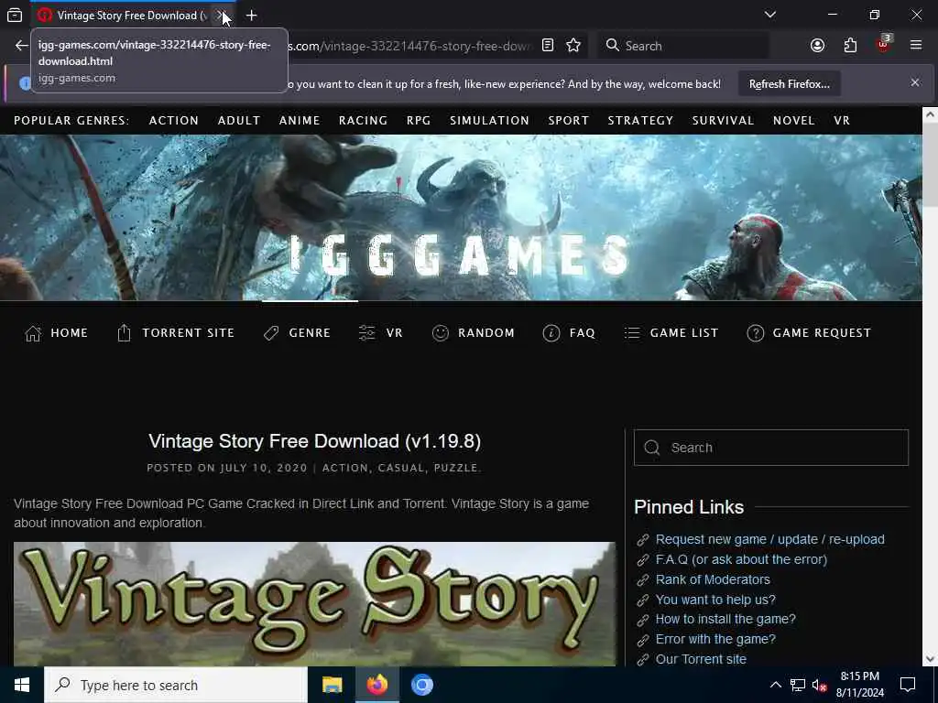
Task: Select the SPORT popular genre
Action: click(568, 120)
